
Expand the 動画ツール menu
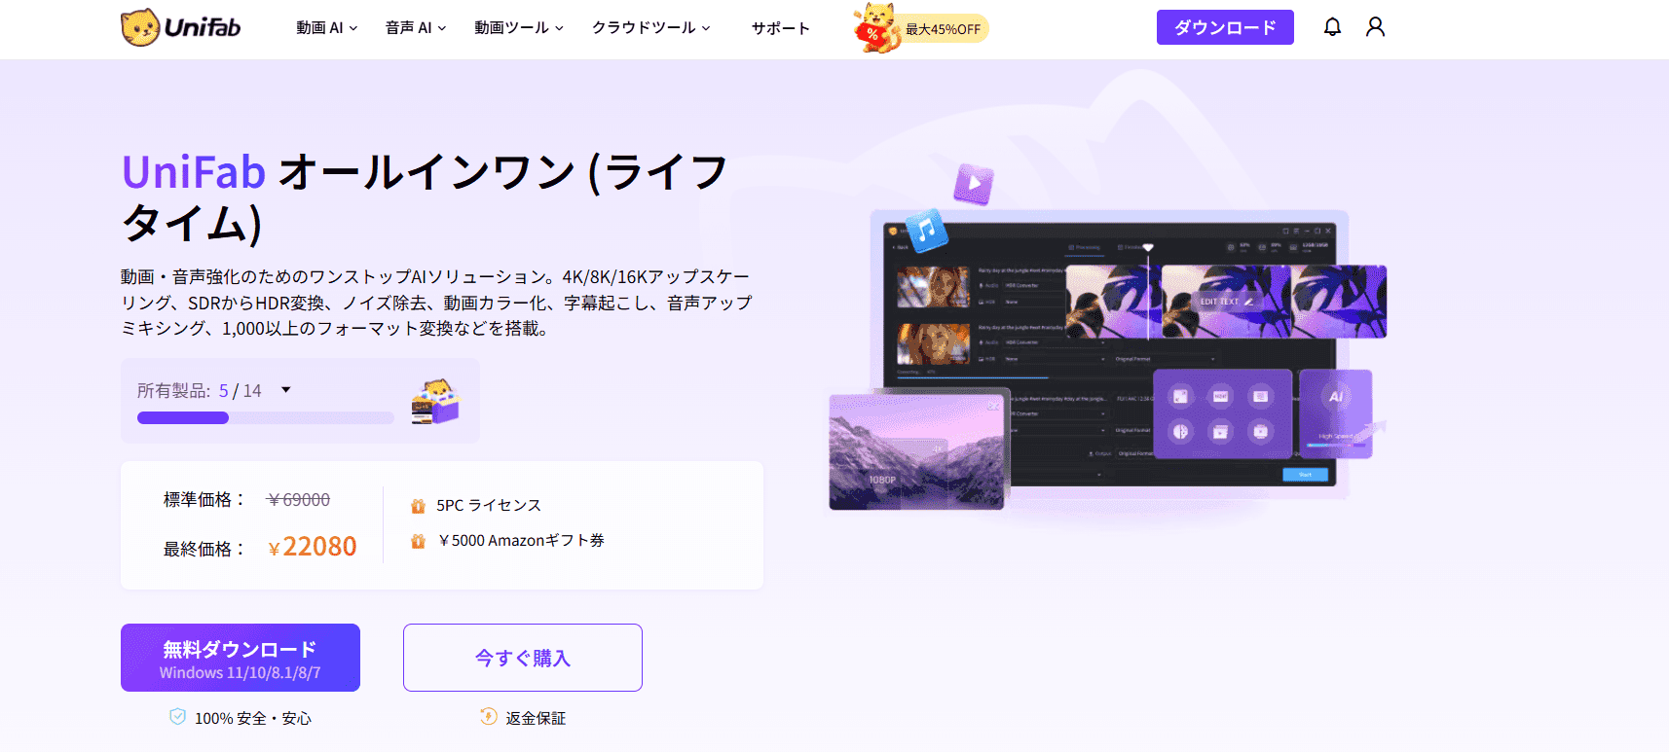click(519, 28)
